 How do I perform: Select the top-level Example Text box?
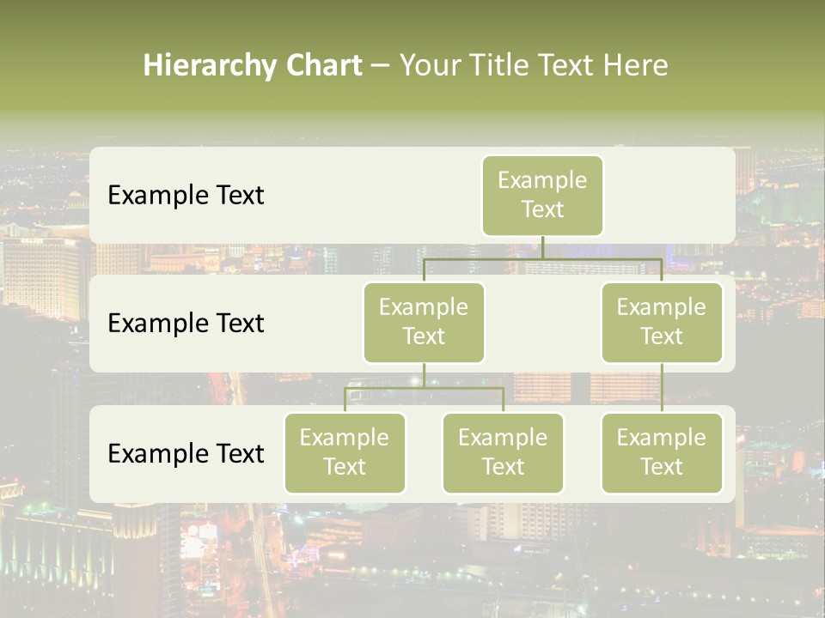[x=542, y=195]
